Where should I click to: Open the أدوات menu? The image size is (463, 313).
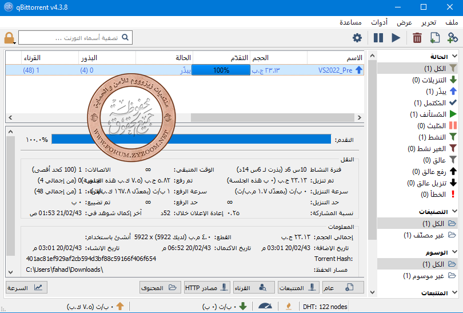(379, 22)
